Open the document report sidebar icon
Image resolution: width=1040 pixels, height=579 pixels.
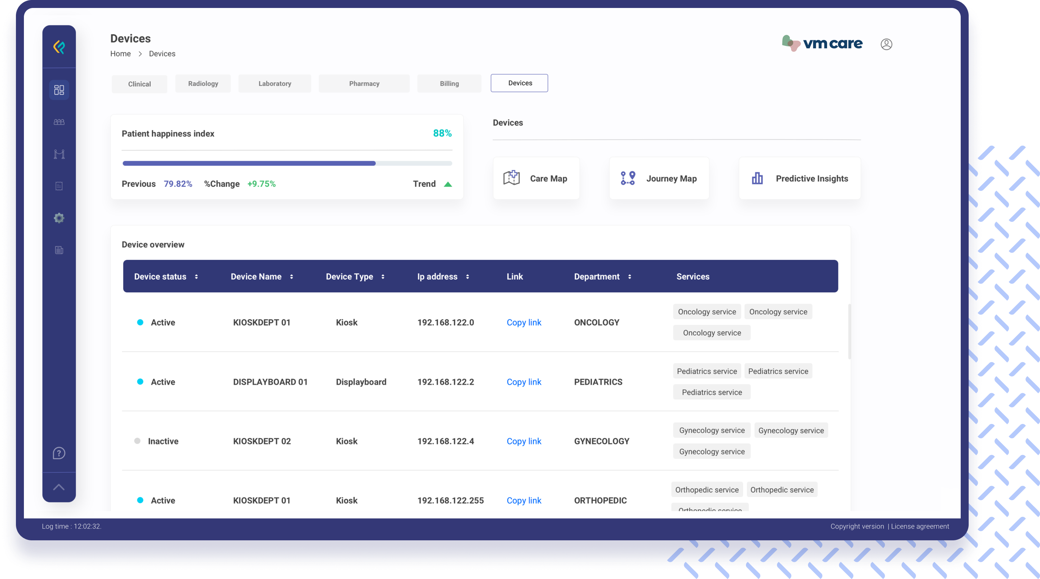59,250
